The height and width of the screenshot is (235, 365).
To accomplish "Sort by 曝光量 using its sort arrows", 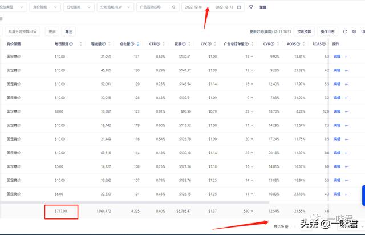I will click(109, 44).
